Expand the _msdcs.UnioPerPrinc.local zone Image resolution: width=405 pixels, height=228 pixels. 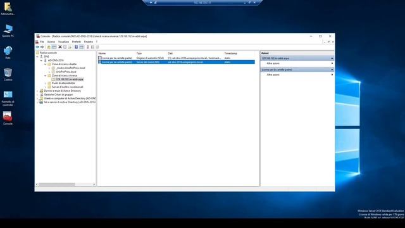49,68
